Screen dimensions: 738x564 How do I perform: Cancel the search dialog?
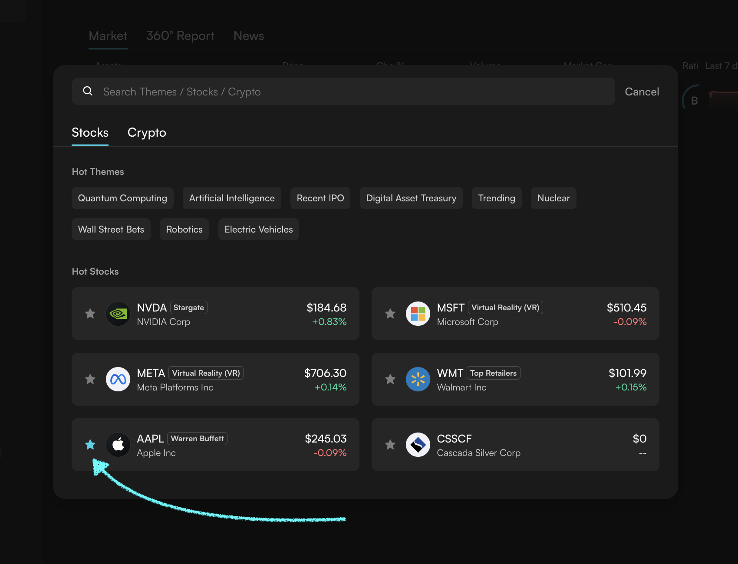pyautogui.click(x=642, y=92)
